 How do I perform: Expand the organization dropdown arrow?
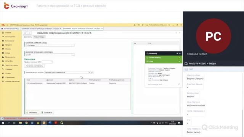pyautogui.click(x=89, y=73)
